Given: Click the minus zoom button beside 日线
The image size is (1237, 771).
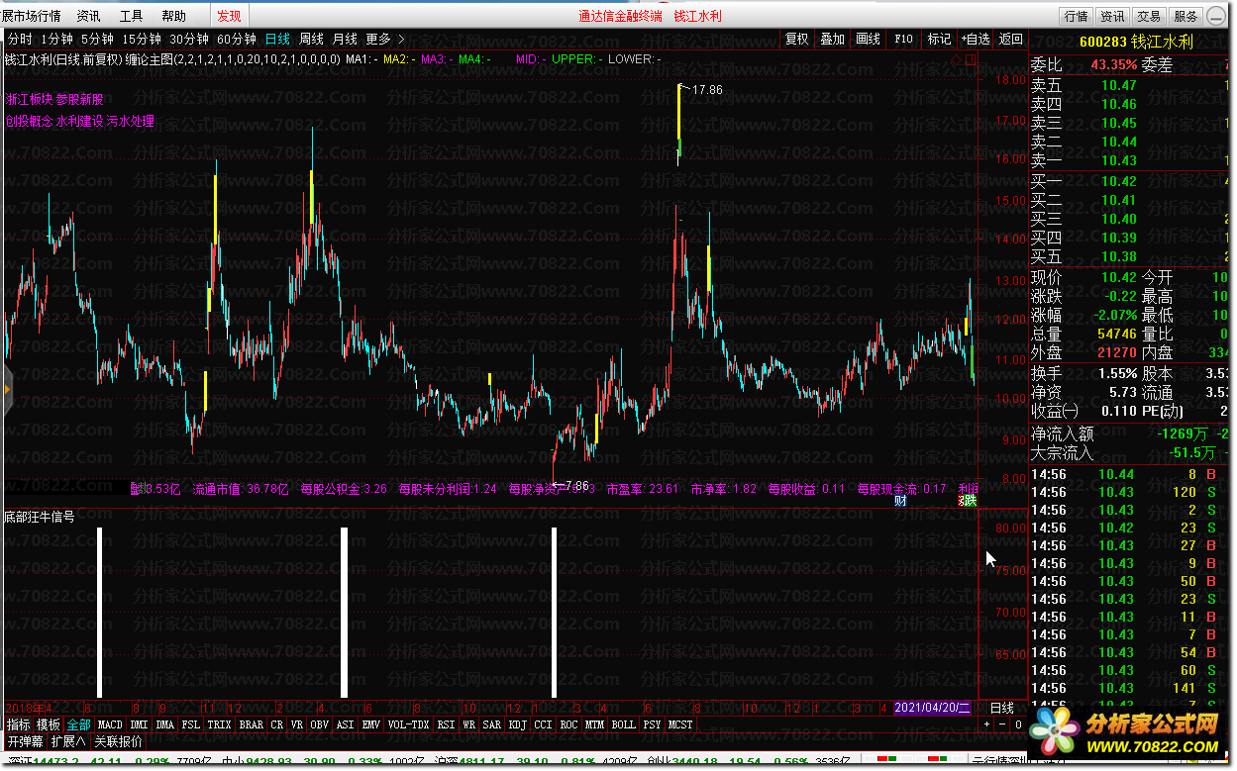Looking at the screenshot, I should 1002,724.
